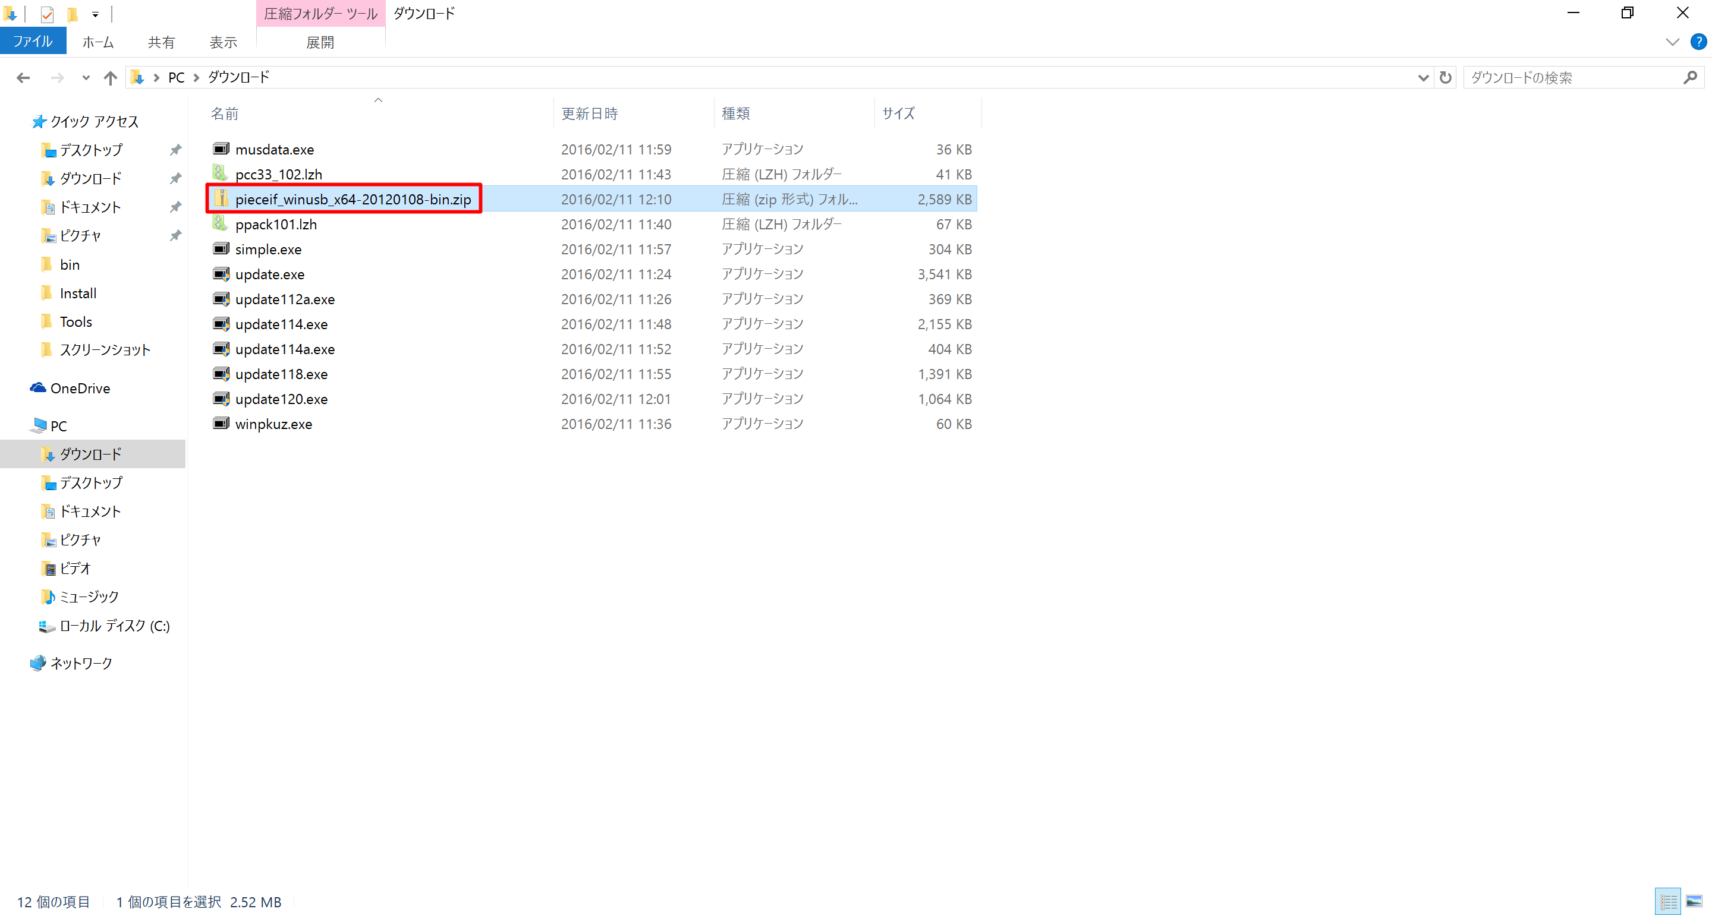Open the recent locations dropdown arrow

(x=86, y=78)
